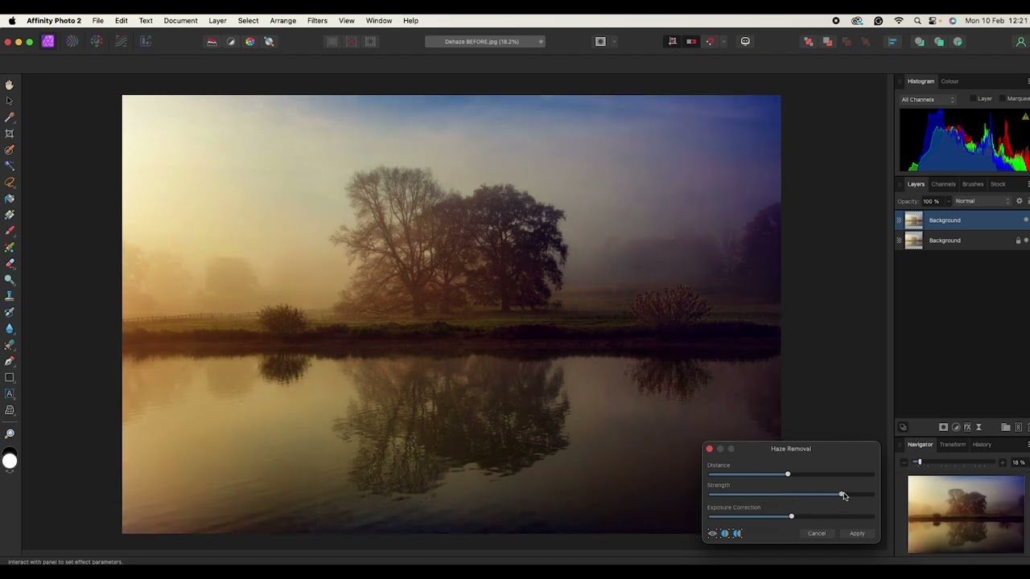Select the Flood Fill bucket tool
This screenshot has width=1030, height=579.
(10, 199)
